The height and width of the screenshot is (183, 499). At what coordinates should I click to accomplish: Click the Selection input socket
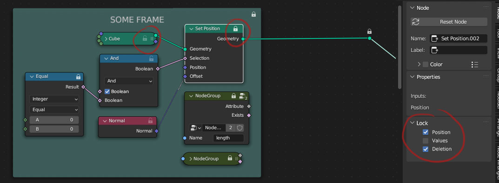185,58
